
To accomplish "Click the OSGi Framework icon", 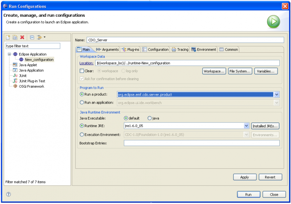I will point(15,86).
